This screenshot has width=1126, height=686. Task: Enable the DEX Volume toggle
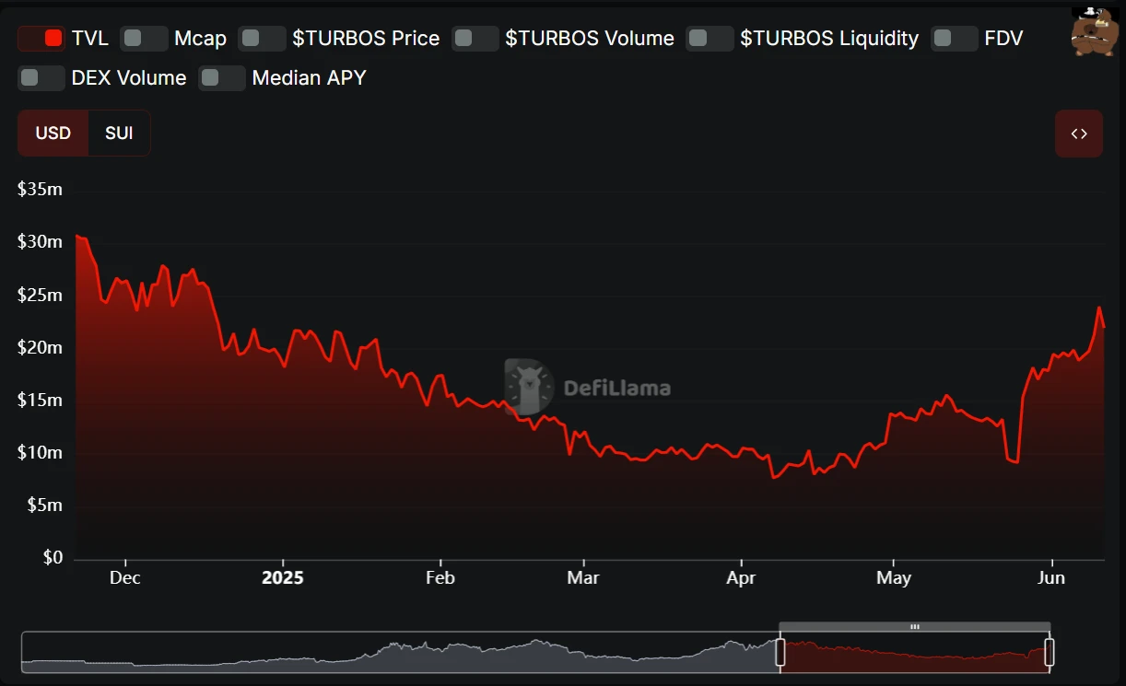(x=41, y=78)
